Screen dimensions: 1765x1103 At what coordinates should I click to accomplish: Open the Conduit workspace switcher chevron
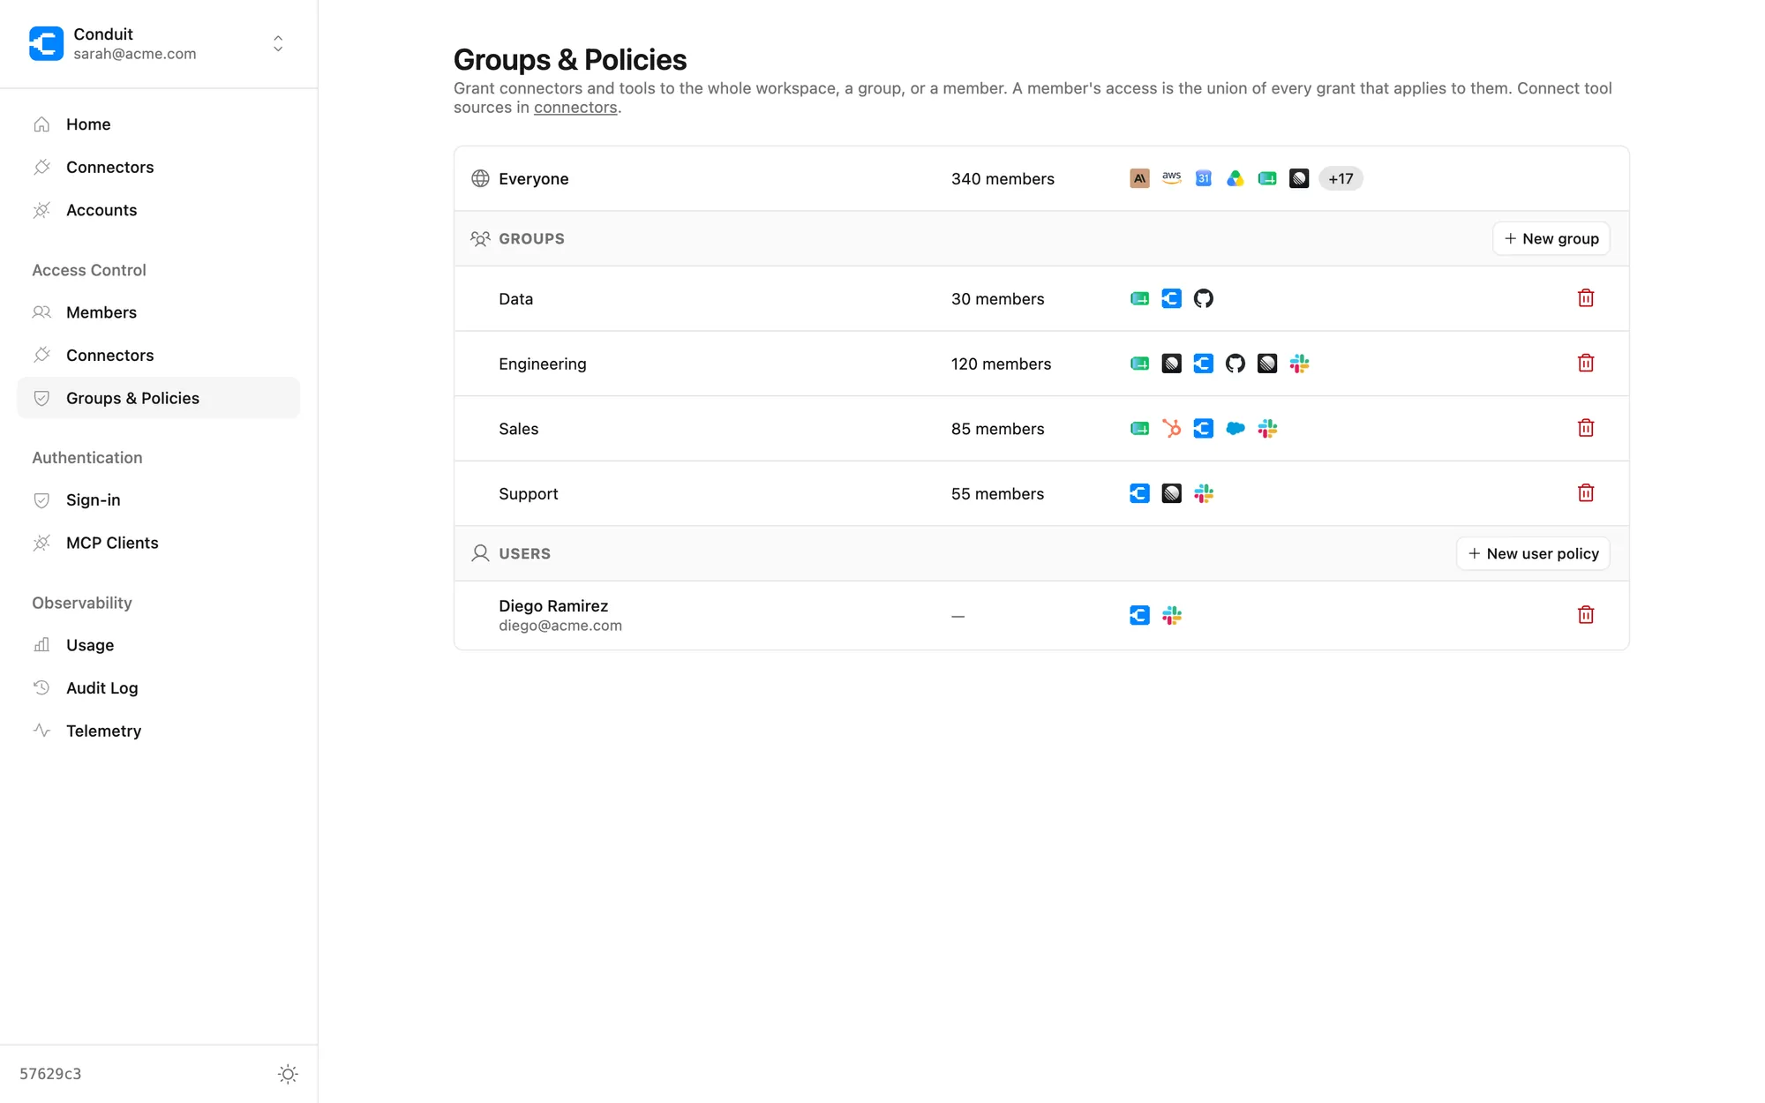tap(278, 43)
